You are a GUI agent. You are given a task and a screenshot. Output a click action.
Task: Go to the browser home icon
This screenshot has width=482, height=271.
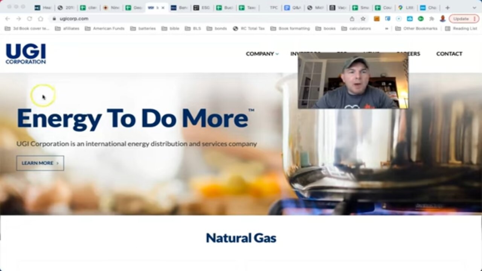point(40,18)
